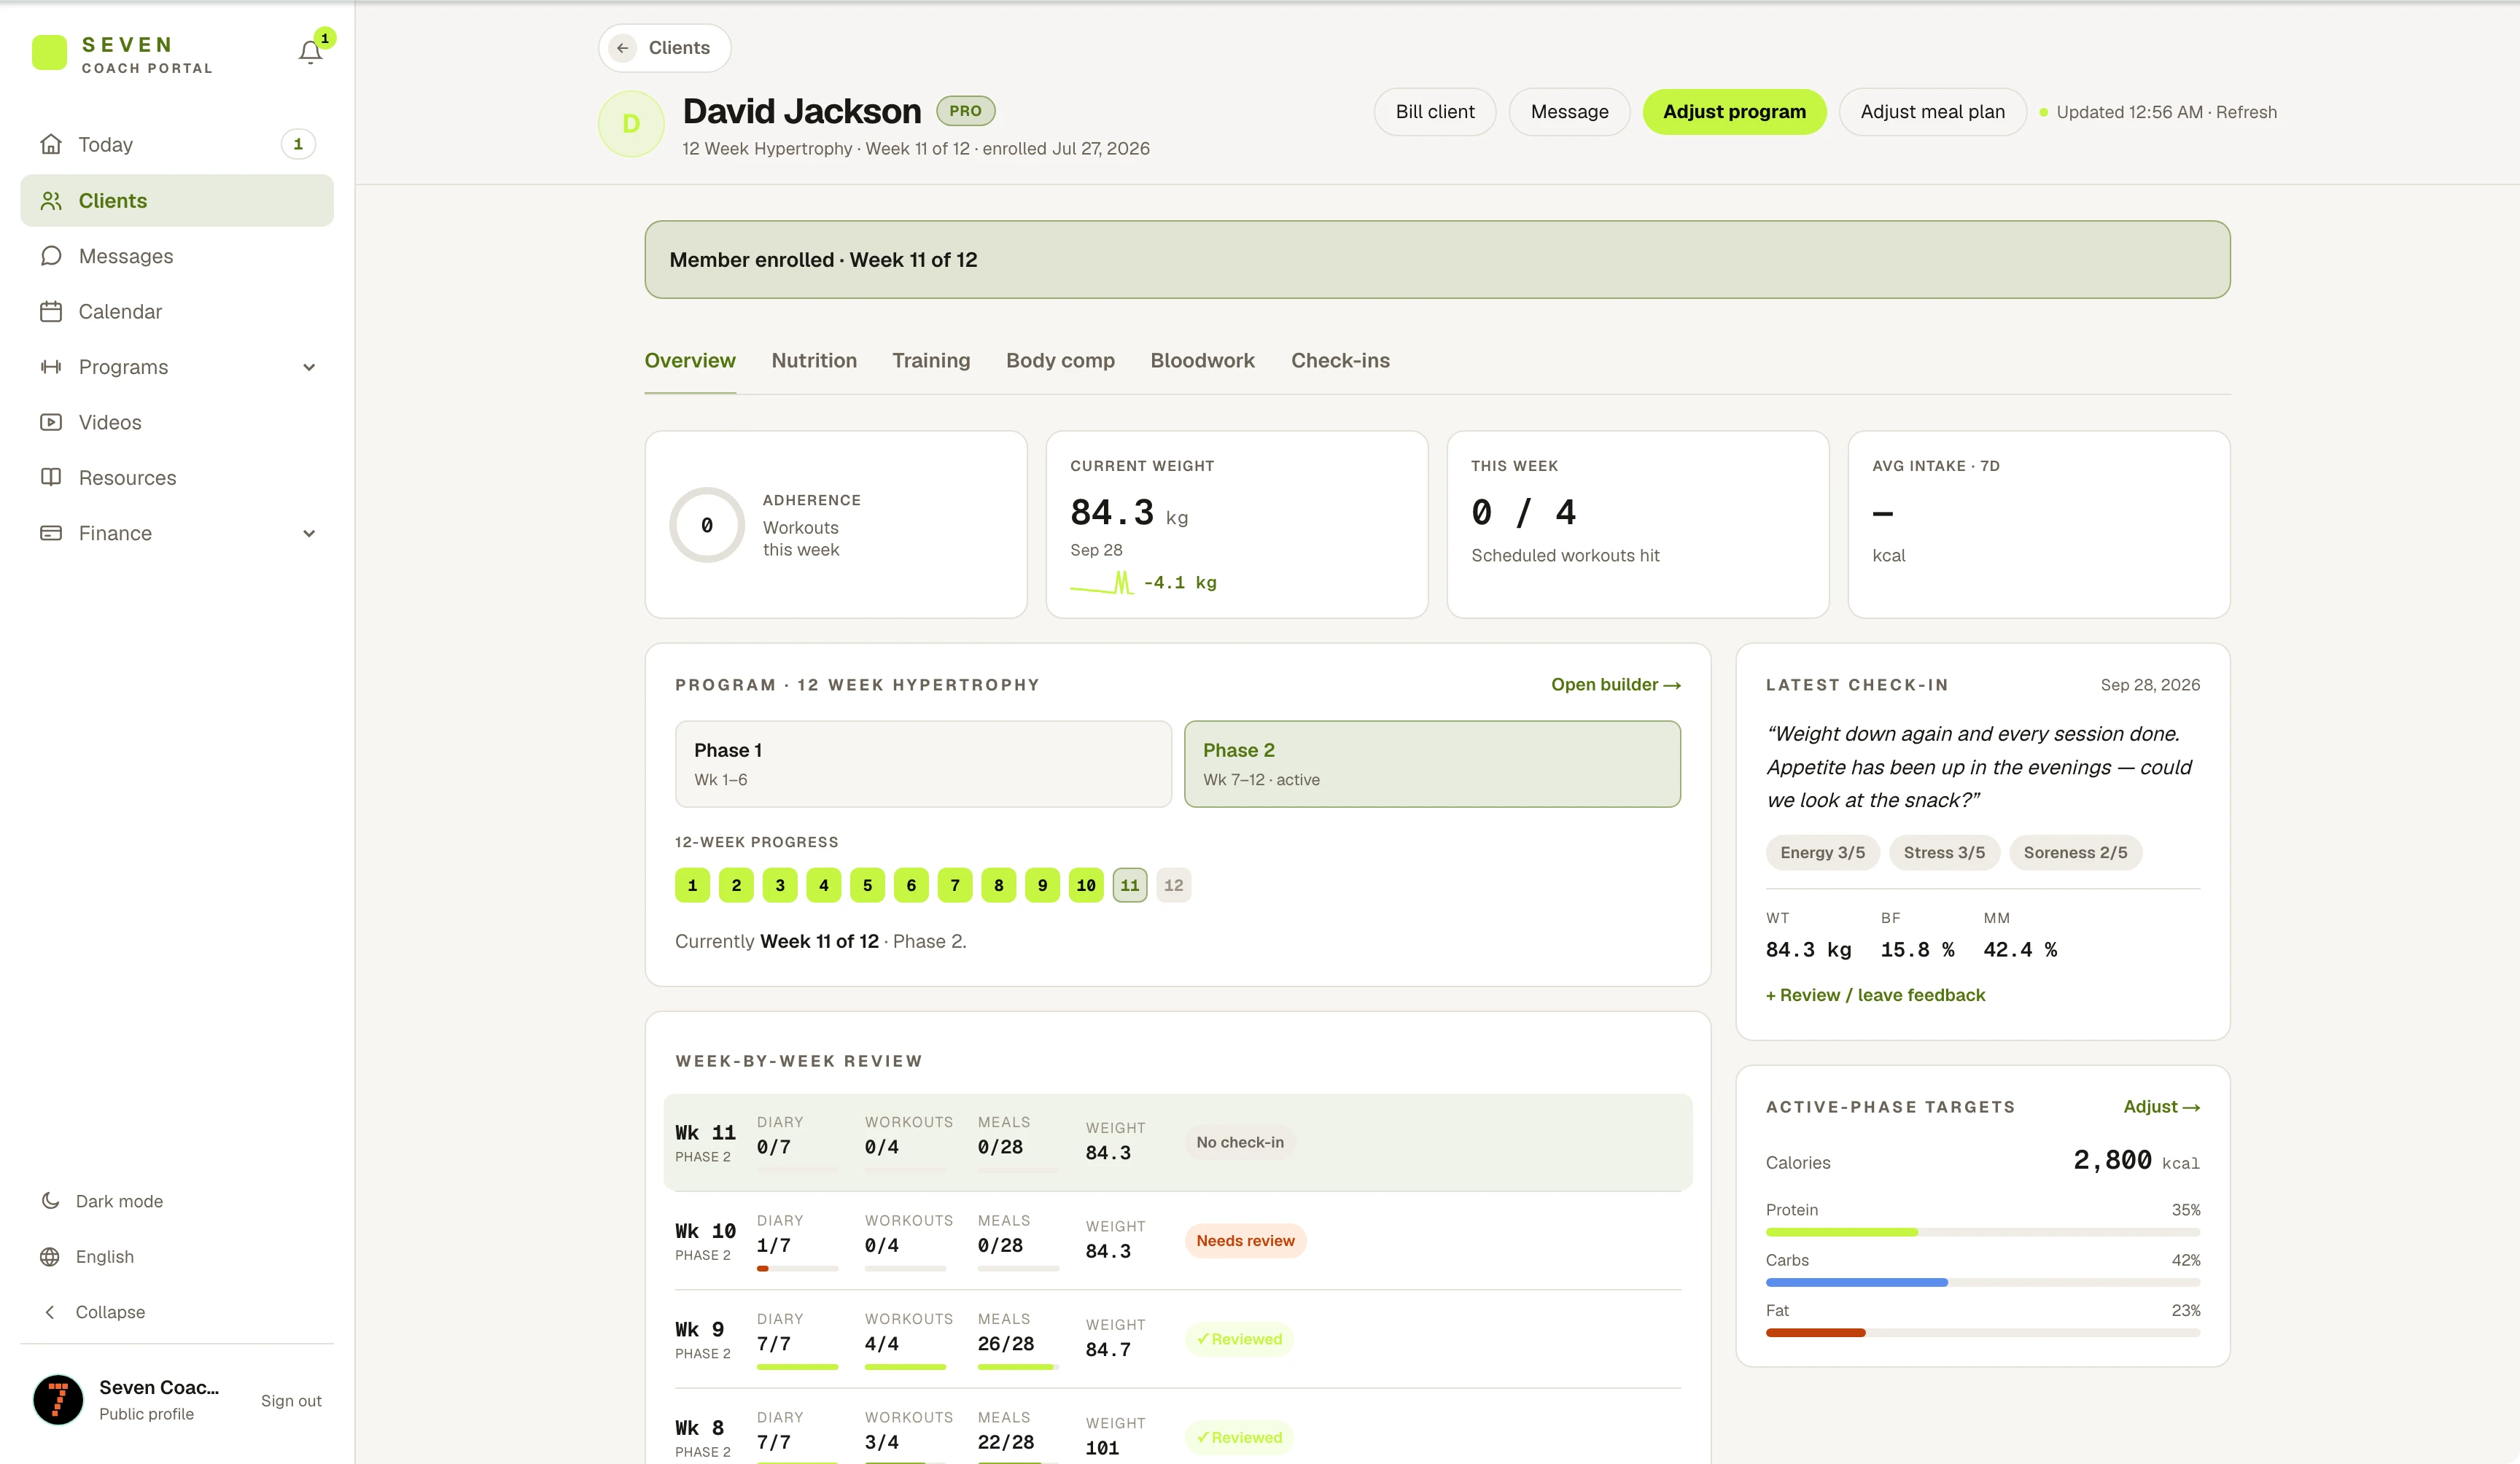Click the green Seven logo square
The height and width of the screenshot is (1464, 2520).
(x=50, y=52)
